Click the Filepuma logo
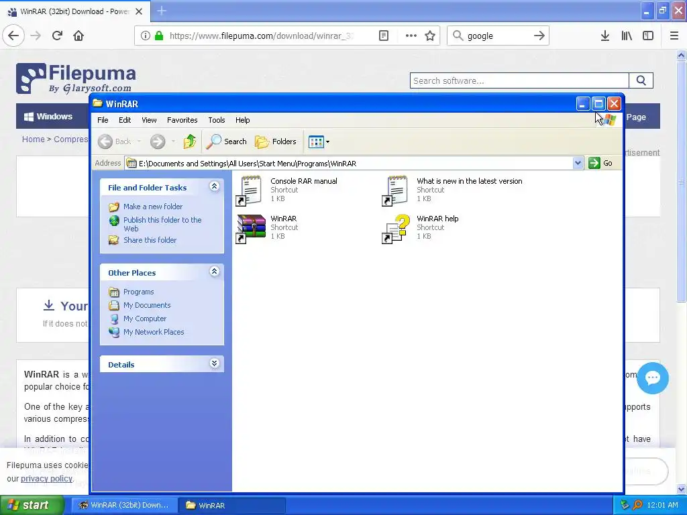Viewport: 687px width, 515px height. tap(76, 78)
